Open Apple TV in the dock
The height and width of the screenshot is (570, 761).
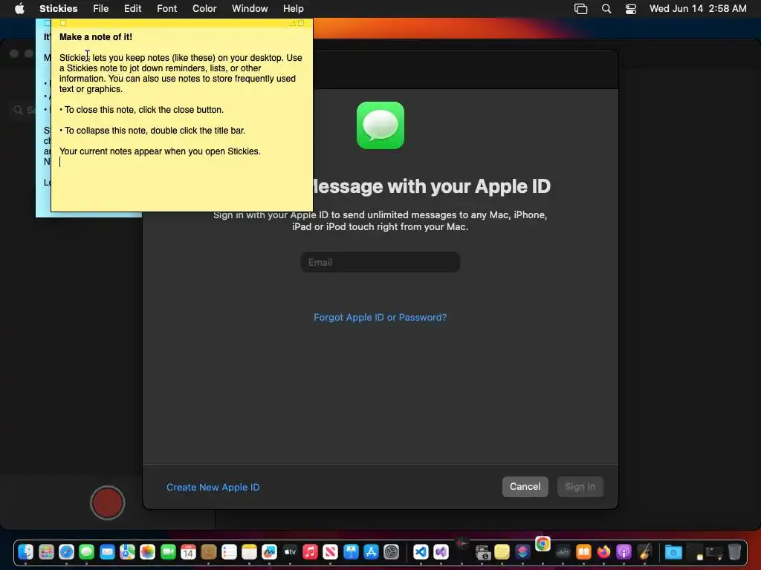click(x=290, y=551)
